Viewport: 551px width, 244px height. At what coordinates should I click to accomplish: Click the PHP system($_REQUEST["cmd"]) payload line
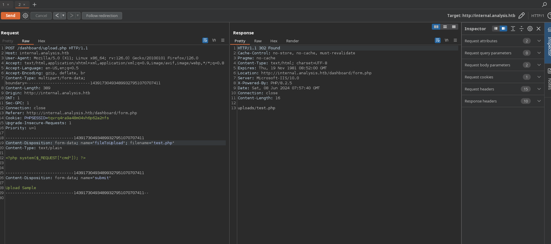pos(46,158)
